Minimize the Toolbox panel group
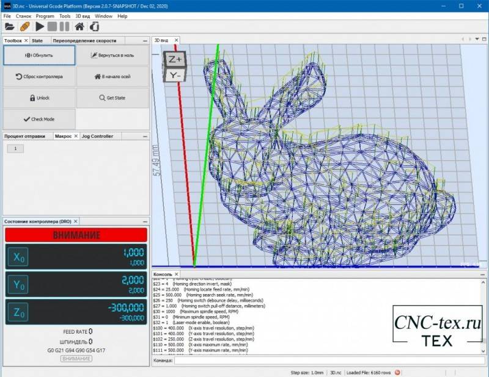Image resolution: width=489 pixels, height=377 pixels. 145,41
